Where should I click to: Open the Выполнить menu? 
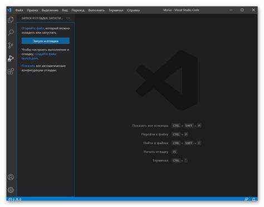click(96, 11)
